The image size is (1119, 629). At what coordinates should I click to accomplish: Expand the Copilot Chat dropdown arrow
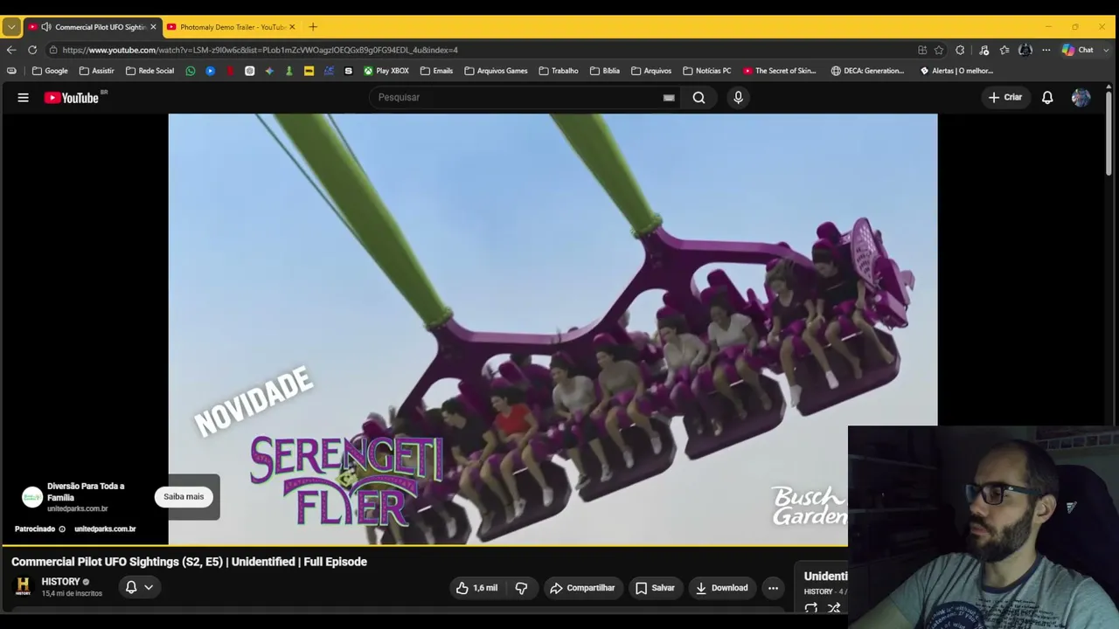(1104, 50)
